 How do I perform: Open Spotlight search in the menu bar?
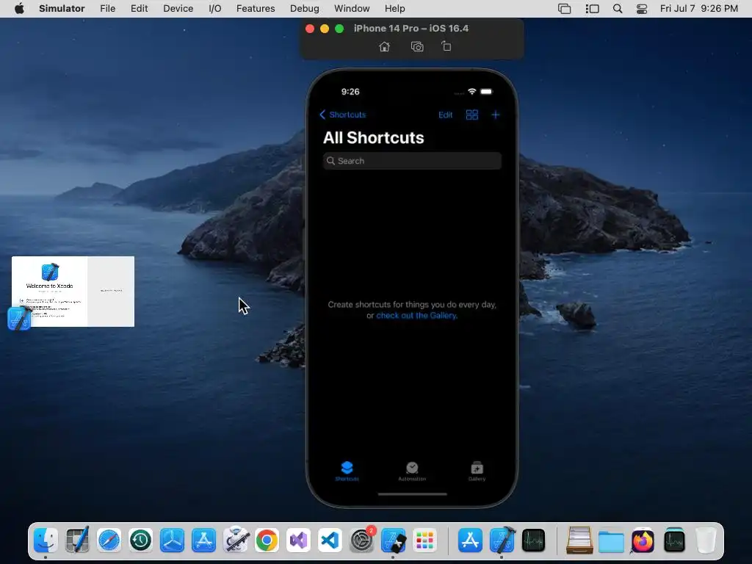click(x=618, y=9)
